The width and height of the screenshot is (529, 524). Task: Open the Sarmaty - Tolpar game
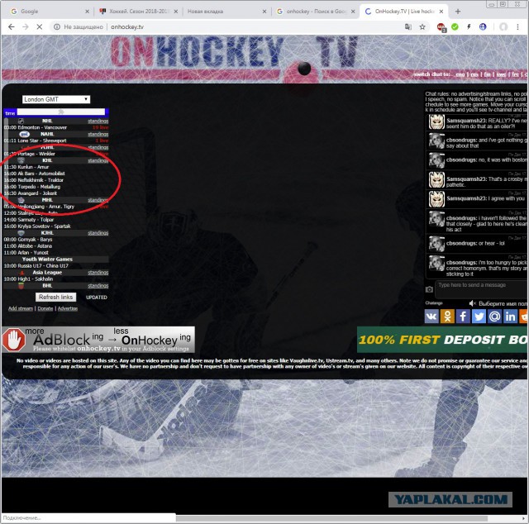coord(36,219)
